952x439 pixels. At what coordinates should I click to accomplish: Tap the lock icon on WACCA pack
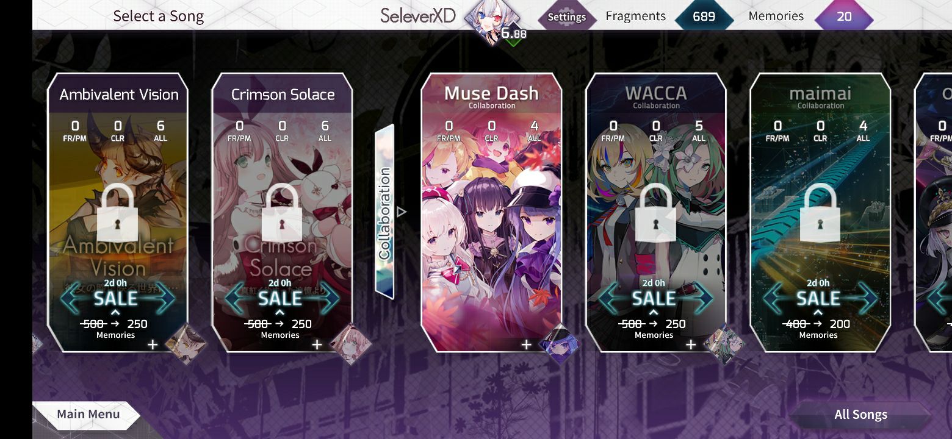click(x=656, y=211)
